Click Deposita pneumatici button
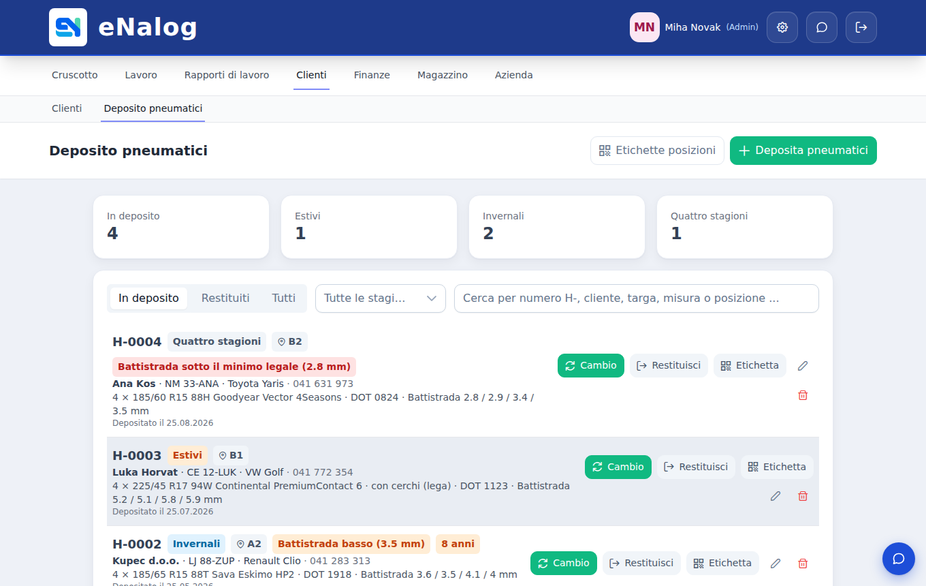Screen dimensions: 926x586 [x=803, y=151]
